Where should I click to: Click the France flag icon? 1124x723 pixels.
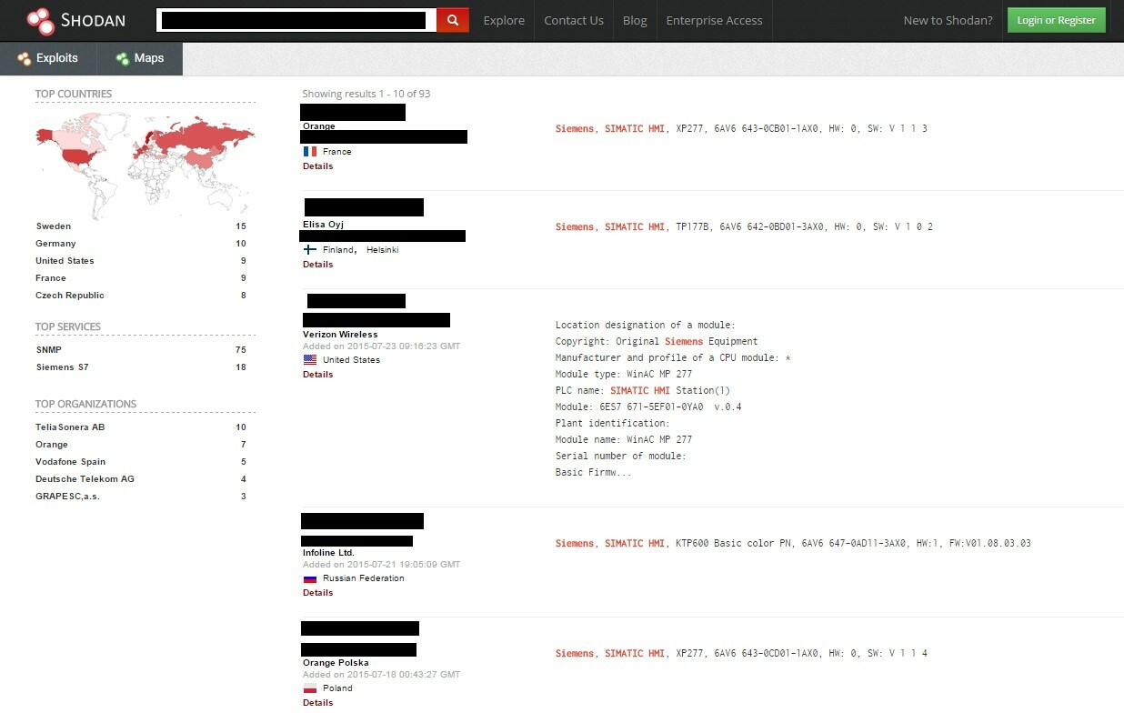[310, 152]
